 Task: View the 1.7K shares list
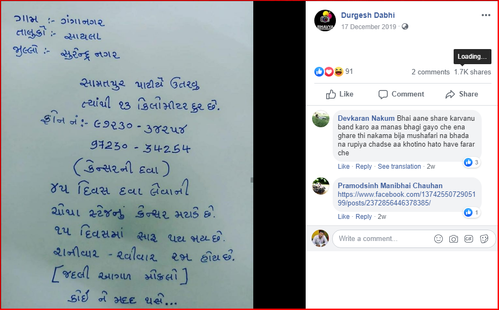pos(472,72)
